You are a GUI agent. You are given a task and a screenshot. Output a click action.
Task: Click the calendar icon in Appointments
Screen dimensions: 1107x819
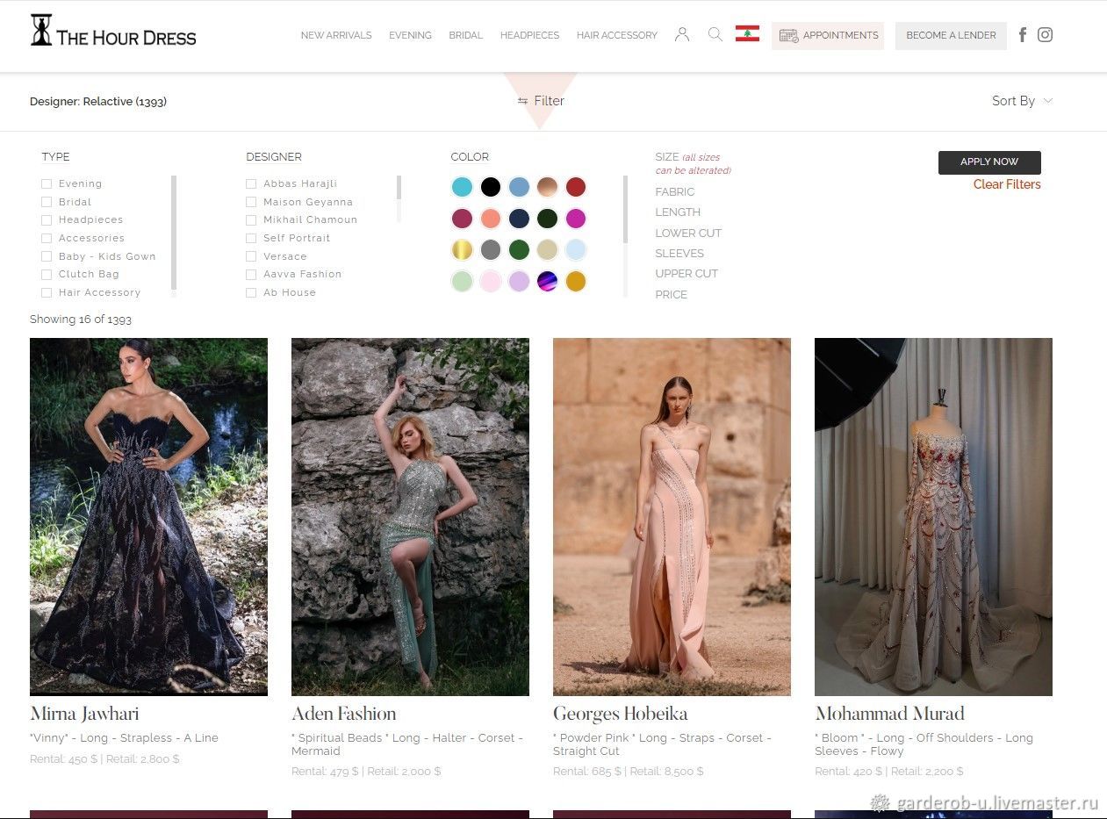788,36
